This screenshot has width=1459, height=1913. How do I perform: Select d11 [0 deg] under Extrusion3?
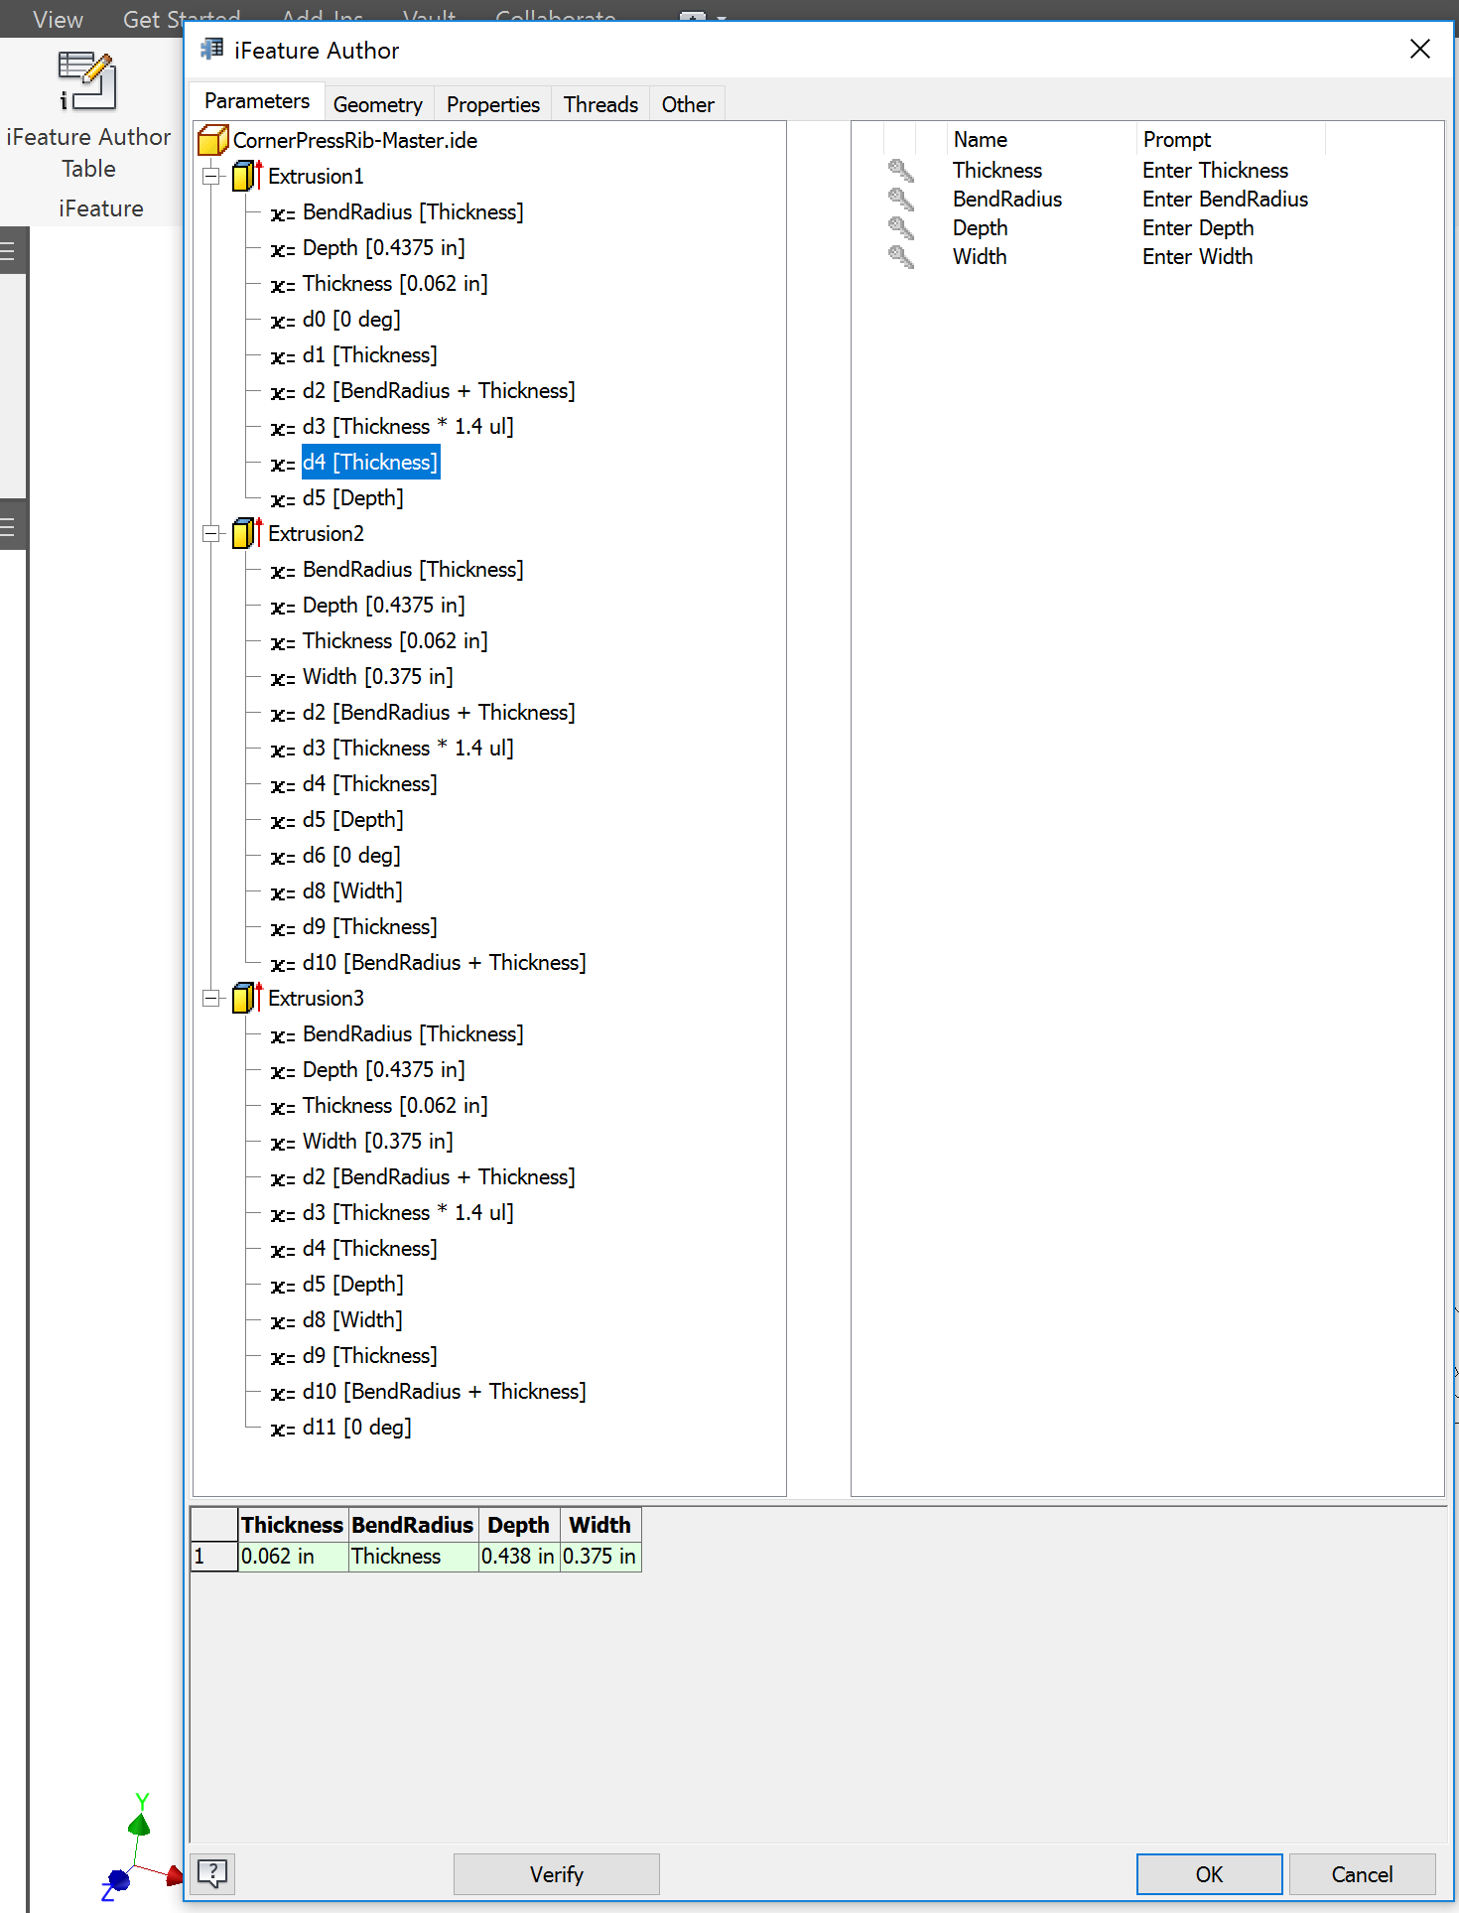357,1428
